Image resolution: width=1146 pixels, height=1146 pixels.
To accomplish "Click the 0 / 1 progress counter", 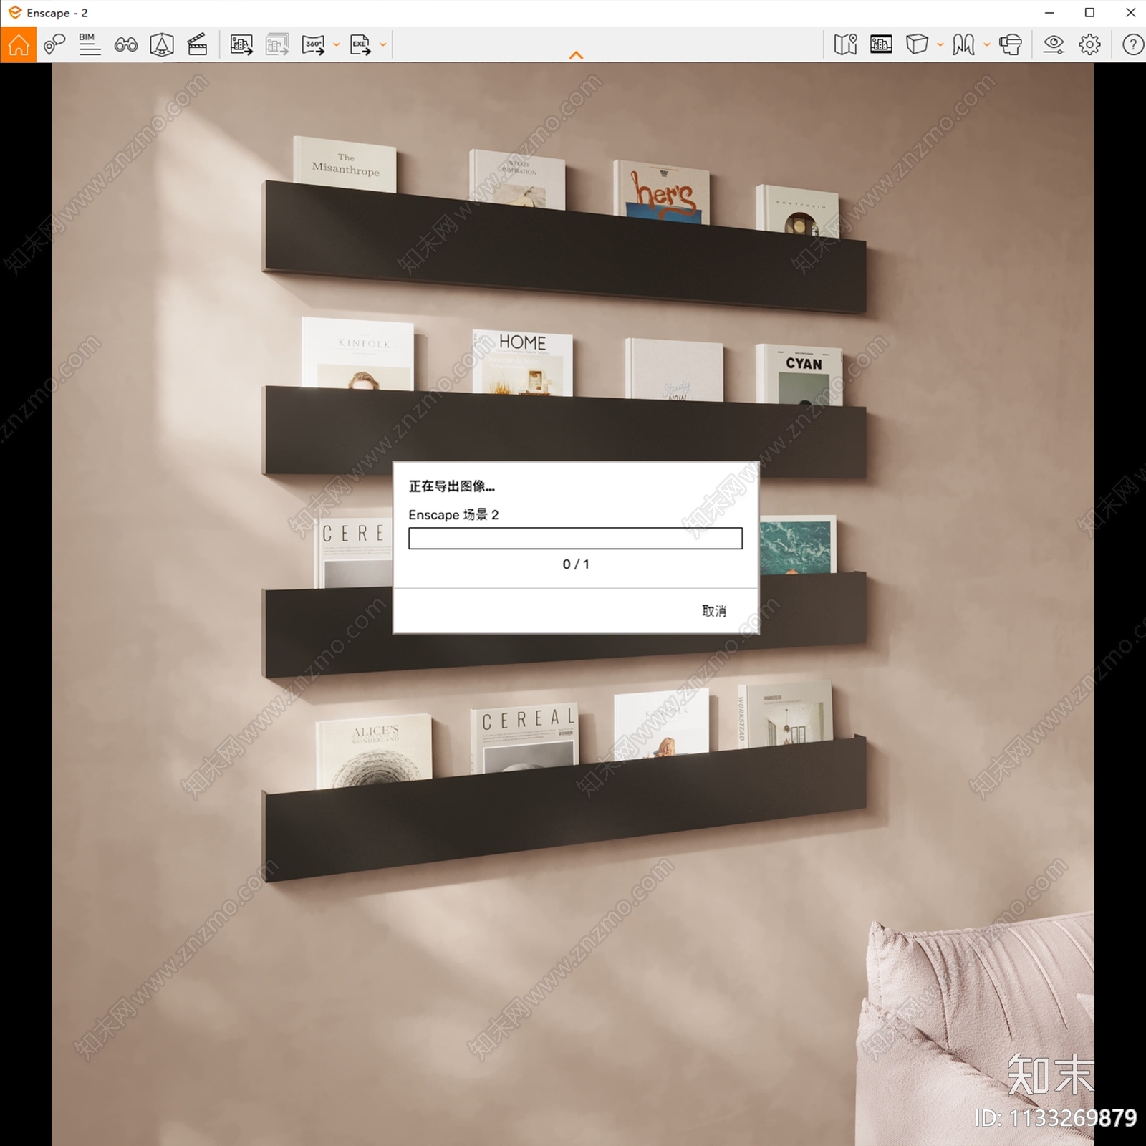I will tap(576, 564).
